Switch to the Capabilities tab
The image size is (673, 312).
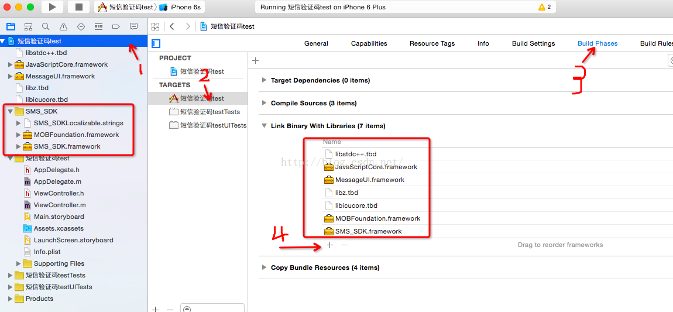click(369, 43)
